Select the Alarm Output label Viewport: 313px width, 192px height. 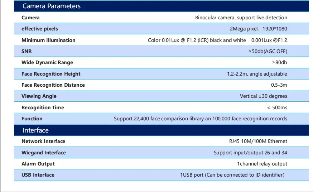38,164
